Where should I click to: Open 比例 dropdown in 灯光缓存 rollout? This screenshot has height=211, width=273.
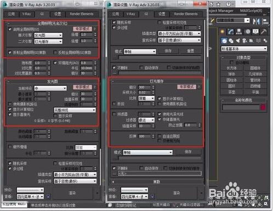[146, 98]
